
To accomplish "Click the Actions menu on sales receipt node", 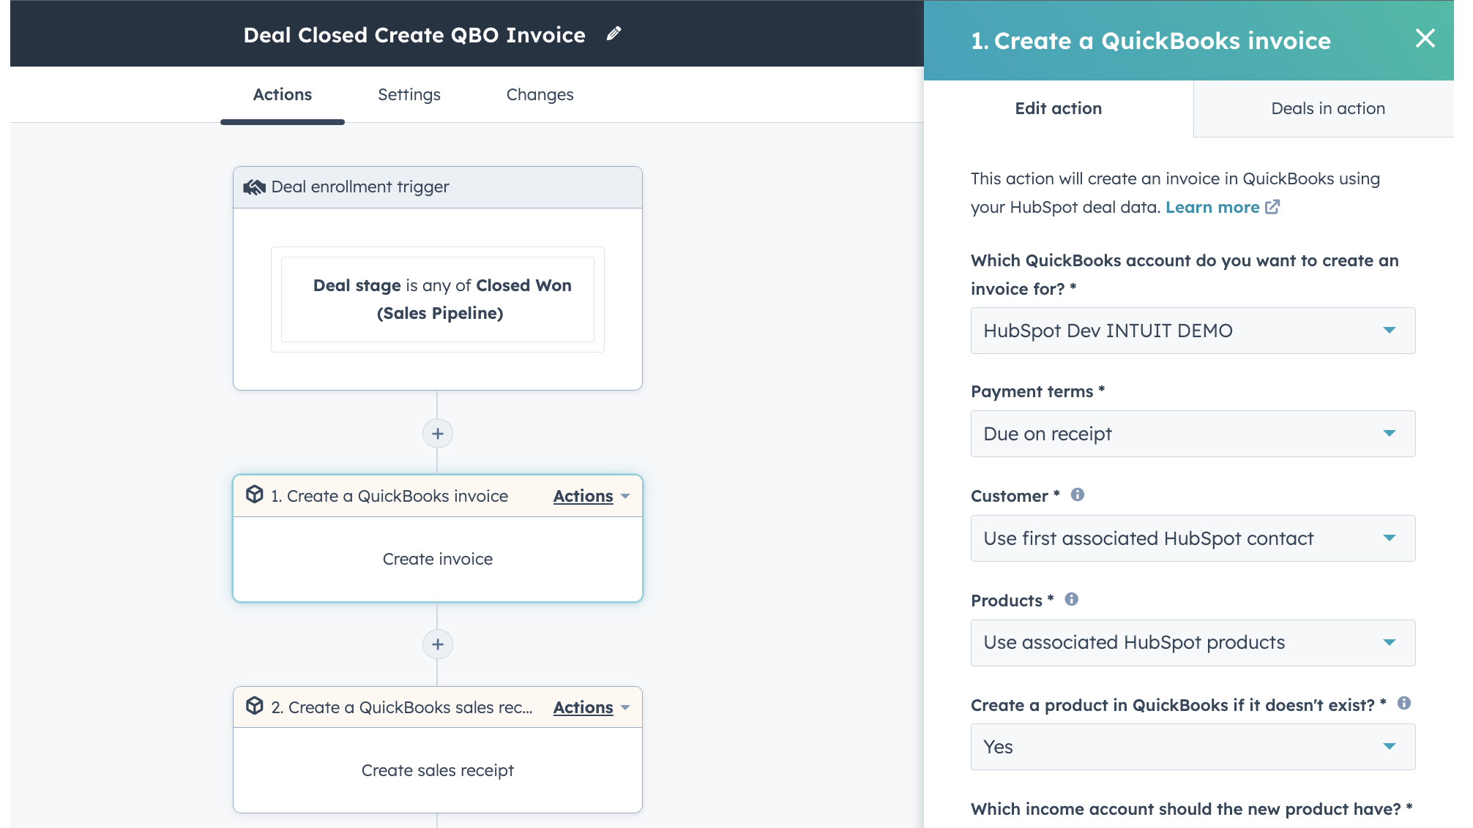I will (592, 707).
